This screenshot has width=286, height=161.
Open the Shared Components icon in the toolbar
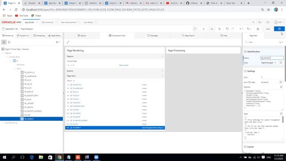tap(258, 29)
